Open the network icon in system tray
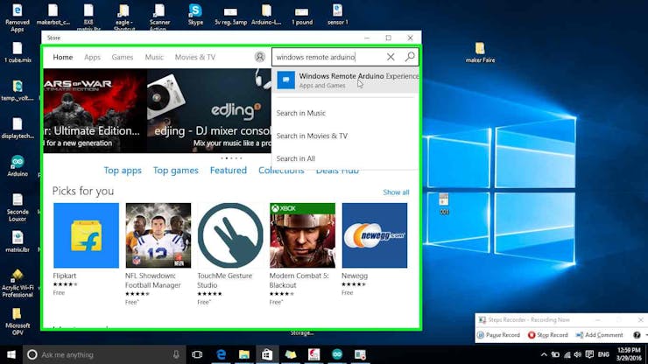 567,354
